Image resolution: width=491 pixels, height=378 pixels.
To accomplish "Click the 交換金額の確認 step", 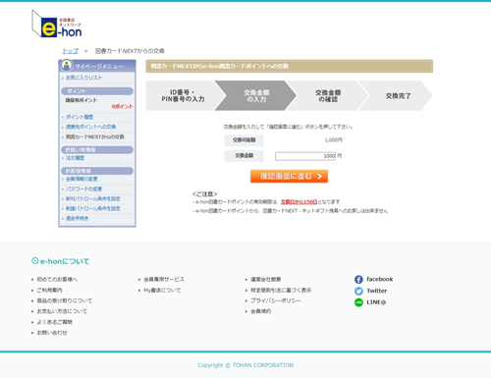I will click(328, 95).
